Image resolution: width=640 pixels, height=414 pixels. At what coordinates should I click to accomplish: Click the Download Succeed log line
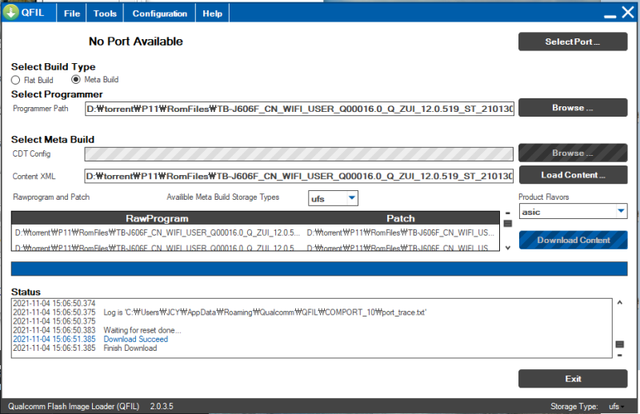tap(135, 339)
